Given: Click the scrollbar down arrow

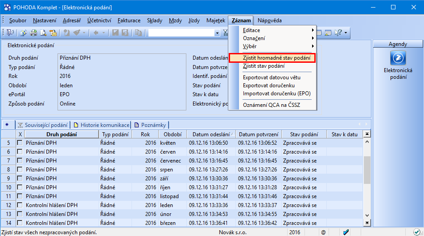Looking at the screenshot, I should tap(367, 215).
